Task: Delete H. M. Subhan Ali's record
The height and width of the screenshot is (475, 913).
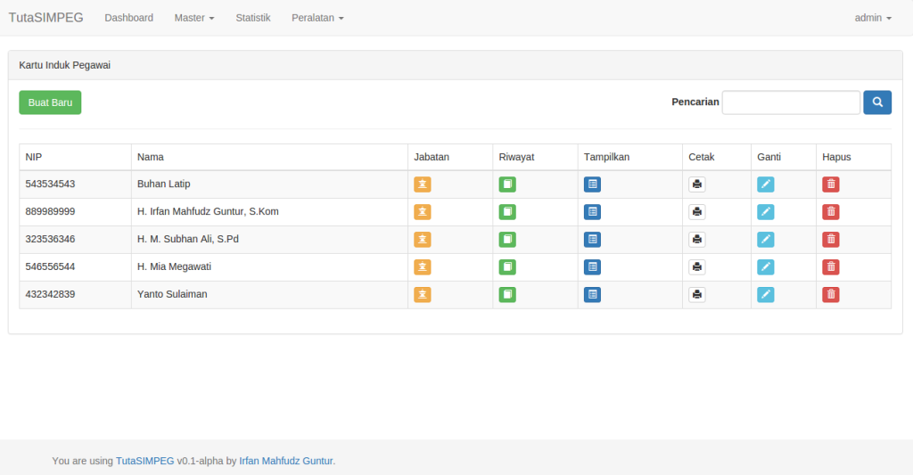Action: (830, 240)
